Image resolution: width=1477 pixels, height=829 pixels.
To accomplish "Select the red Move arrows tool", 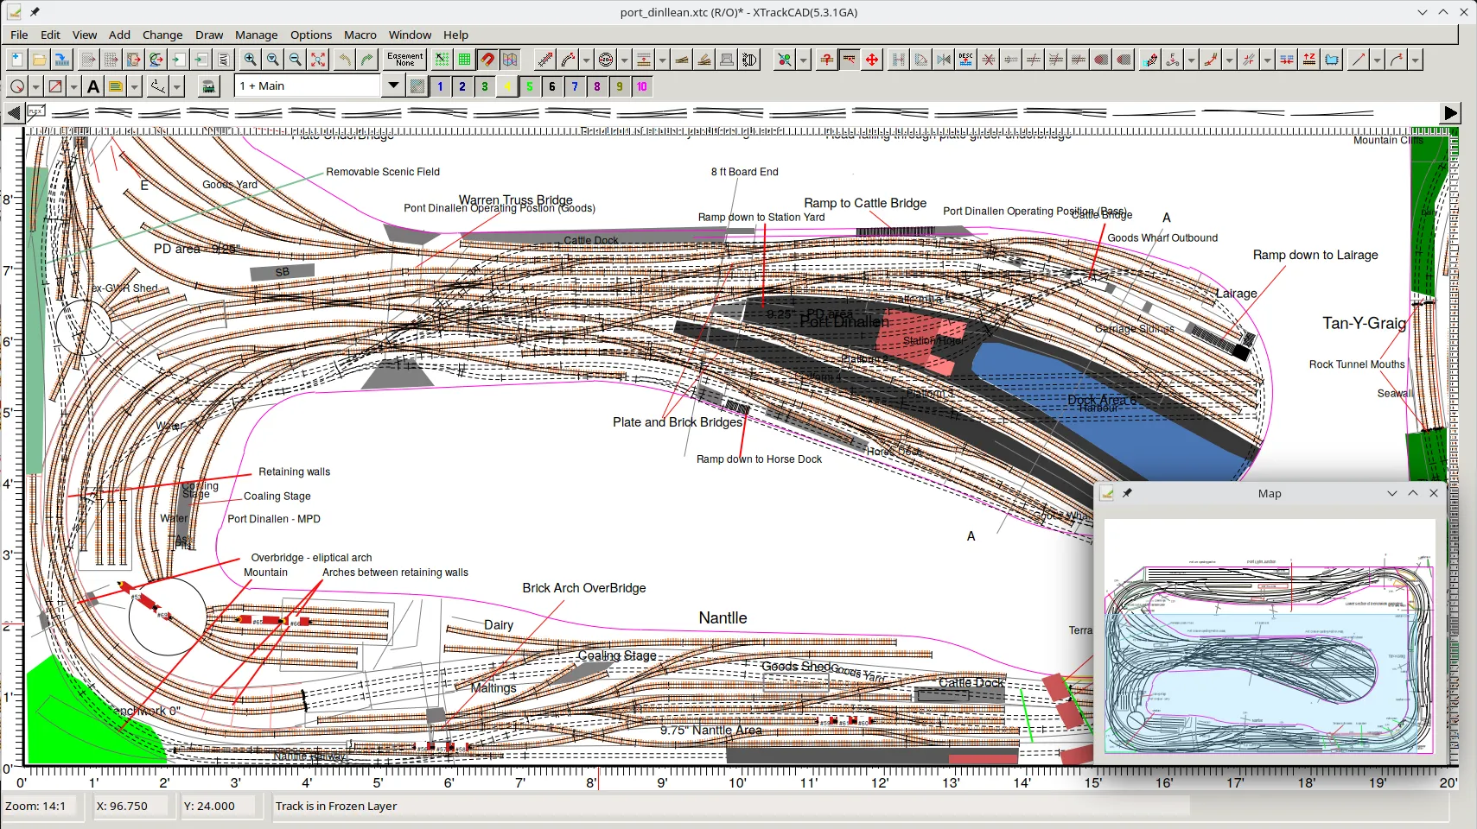I will point(872,60).
